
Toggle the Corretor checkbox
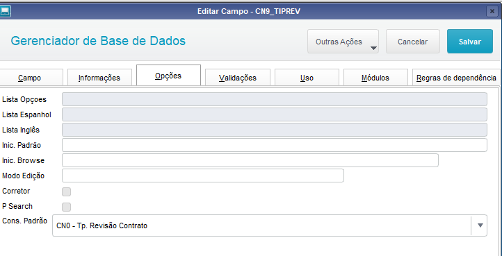66,191
